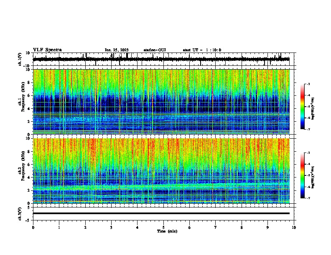Click time axis tick label "1"

[59, 227]
